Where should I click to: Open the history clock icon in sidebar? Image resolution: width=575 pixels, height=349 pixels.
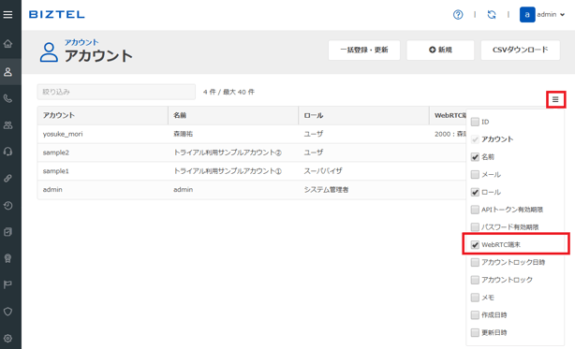7,206
